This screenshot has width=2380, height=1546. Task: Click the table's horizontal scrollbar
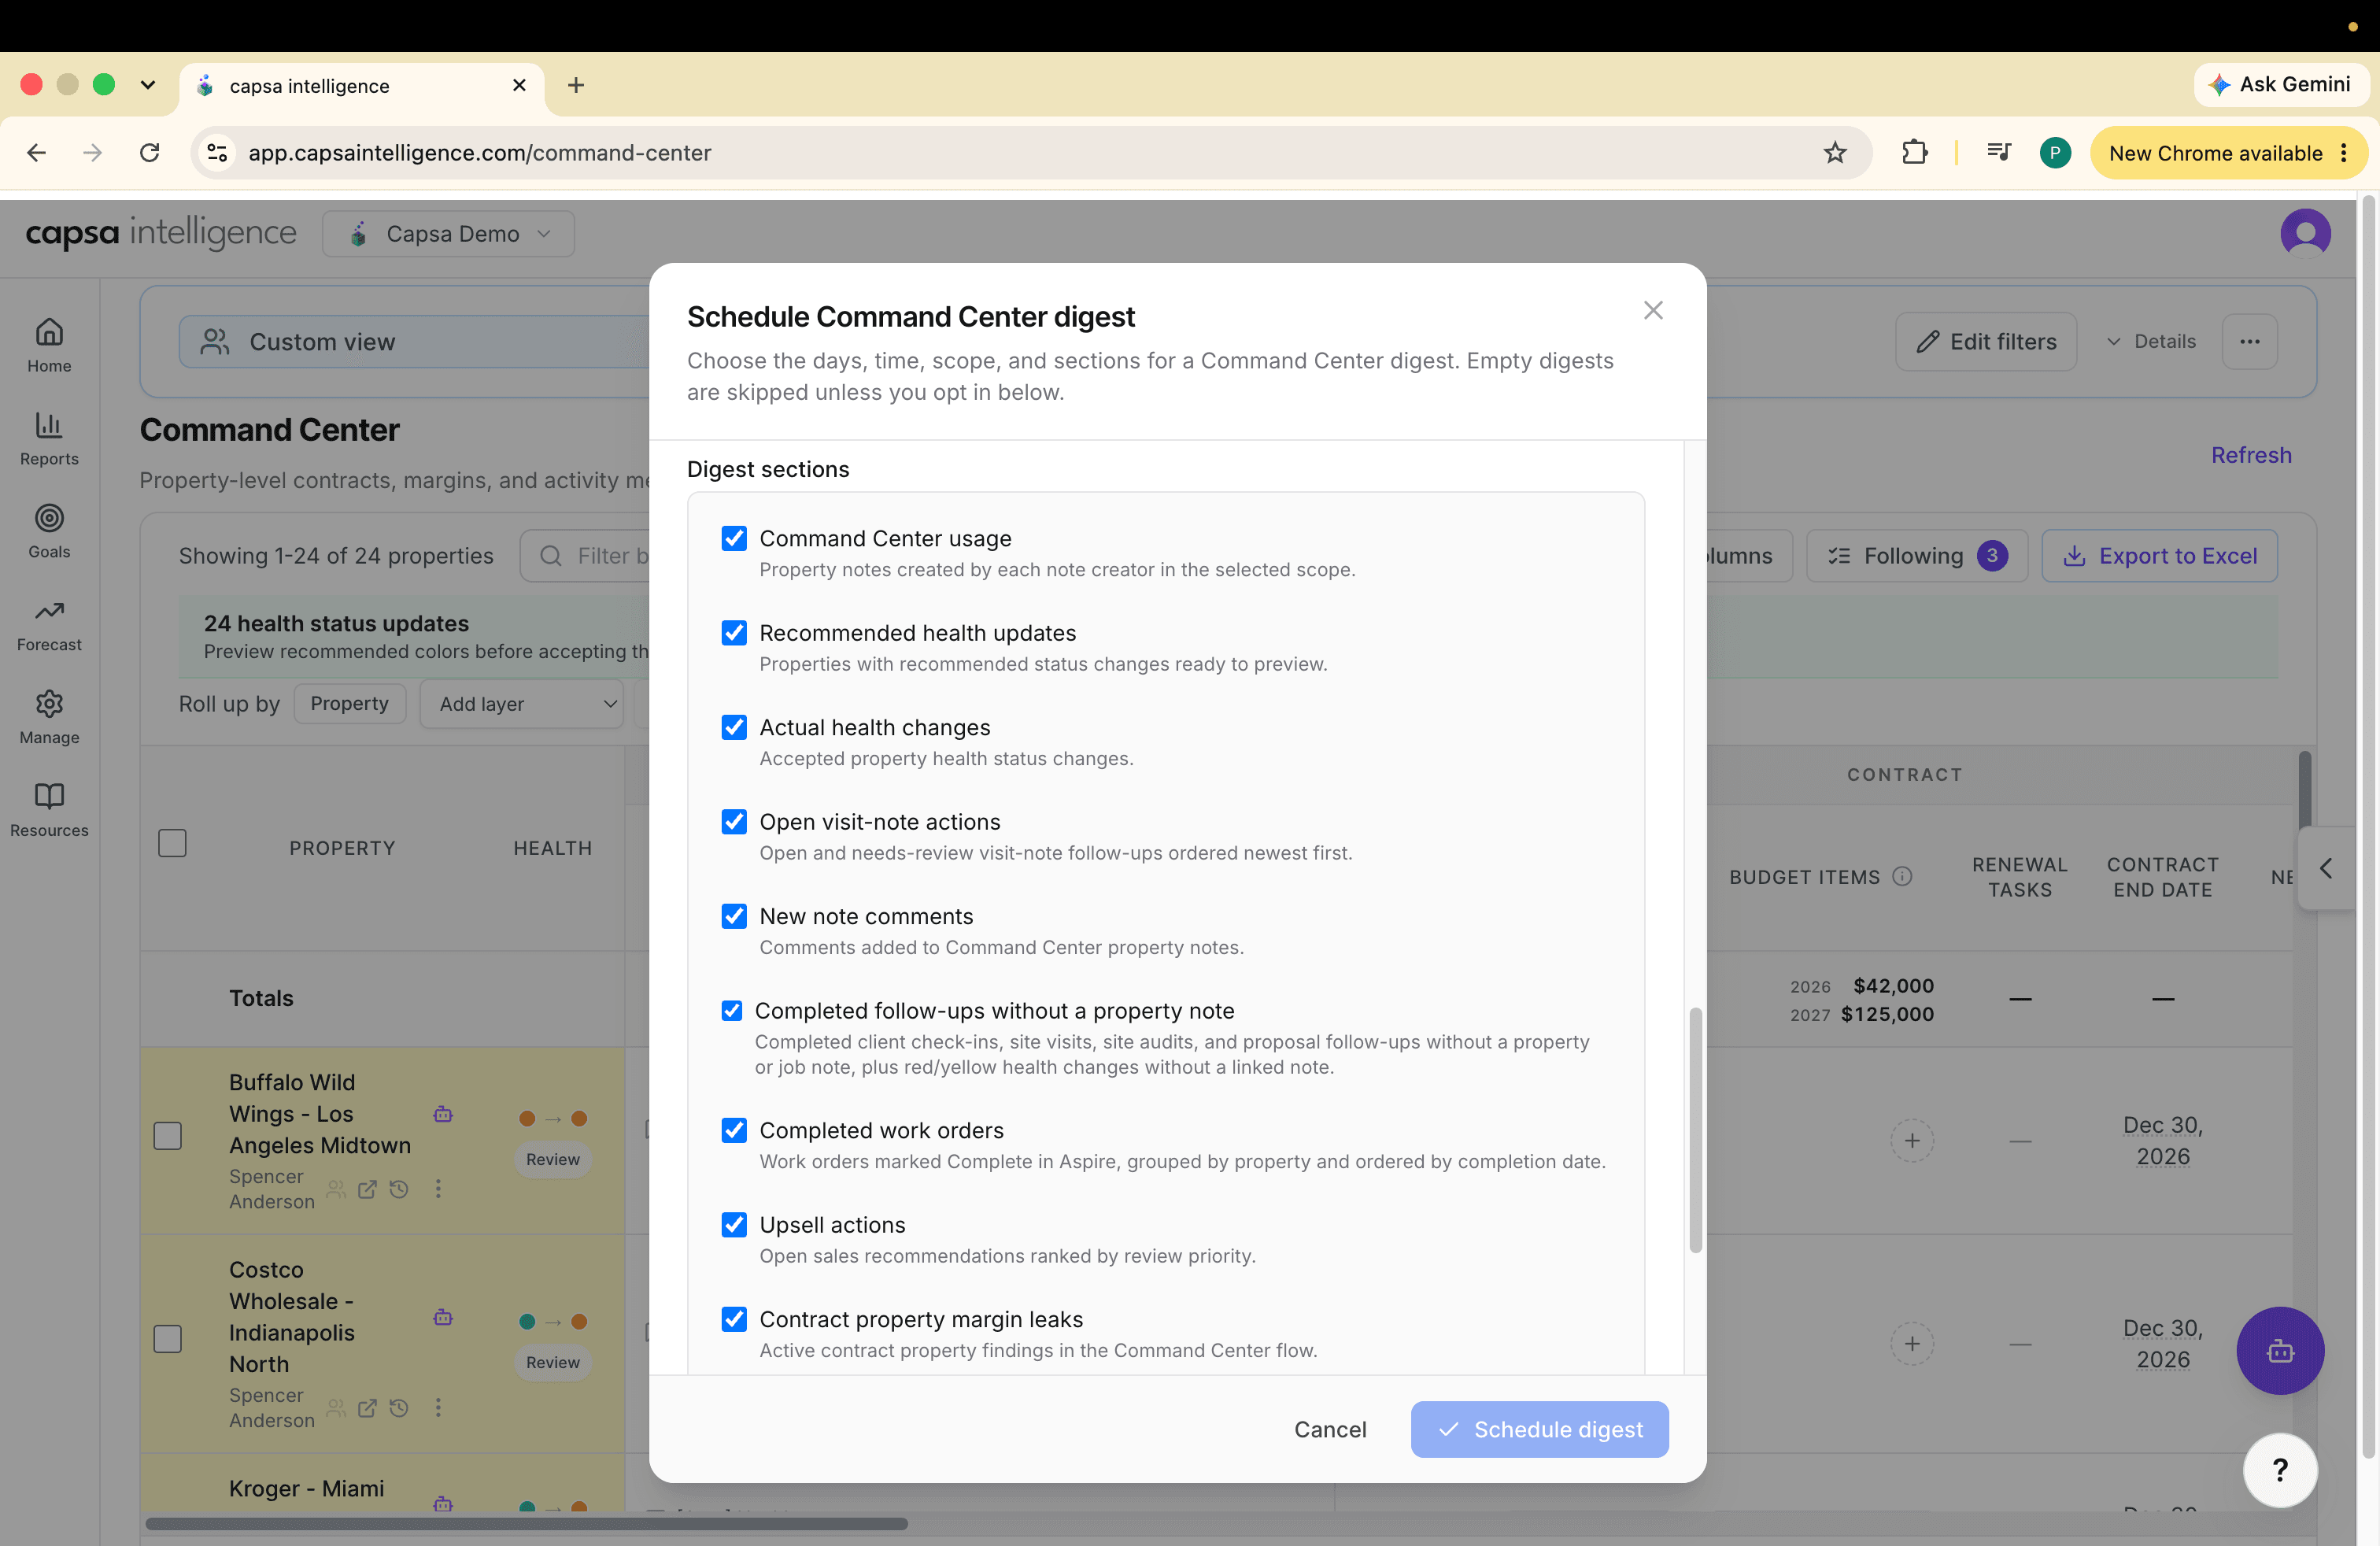pyautogui.click(x=527, y=1524)
